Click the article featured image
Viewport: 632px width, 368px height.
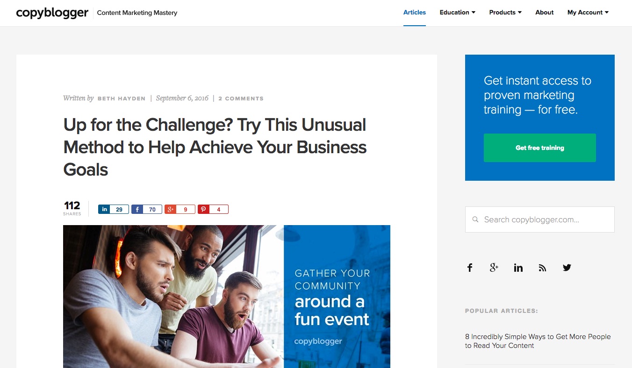[x=227, y=297]
